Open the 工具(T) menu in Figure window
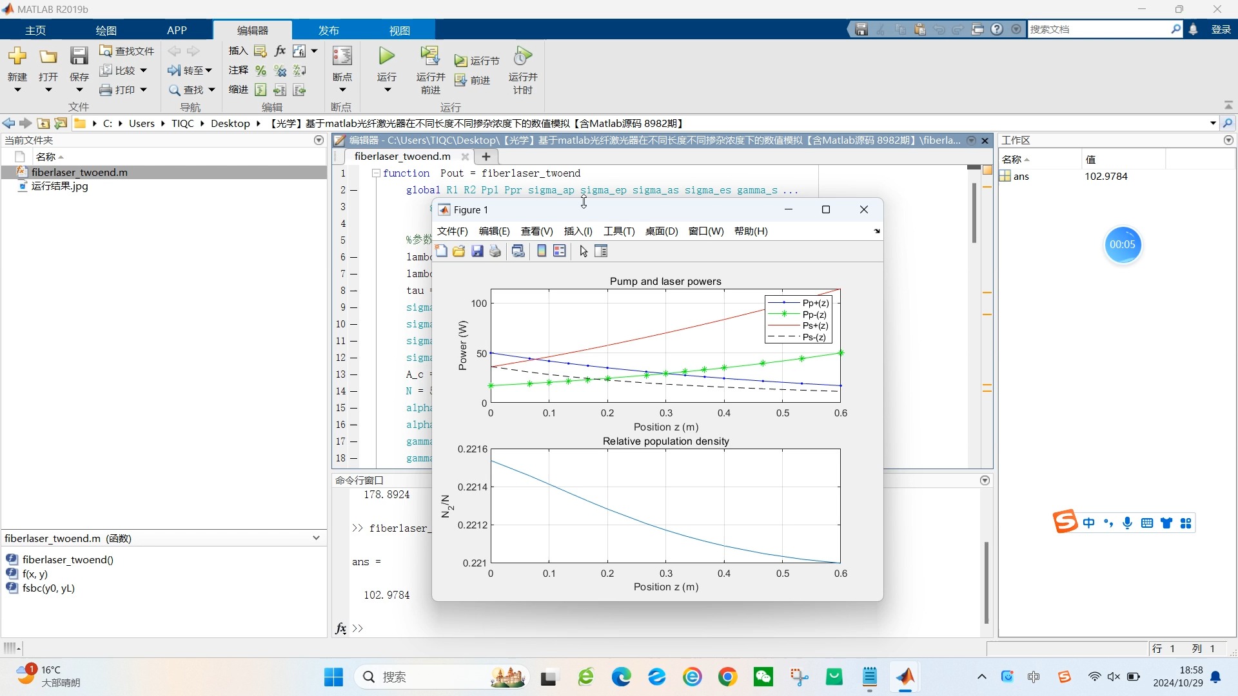Screen dimensions: 1238x696 pyautogui.click(x=618, y=231)
